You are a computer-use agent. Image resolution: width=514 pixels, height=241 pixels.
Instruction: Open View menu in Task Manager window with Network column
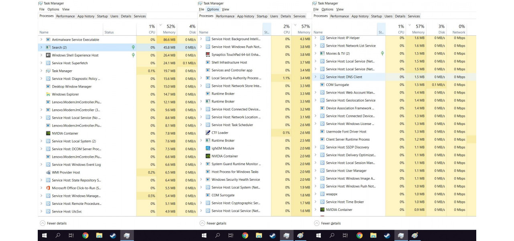coord(340,9)
